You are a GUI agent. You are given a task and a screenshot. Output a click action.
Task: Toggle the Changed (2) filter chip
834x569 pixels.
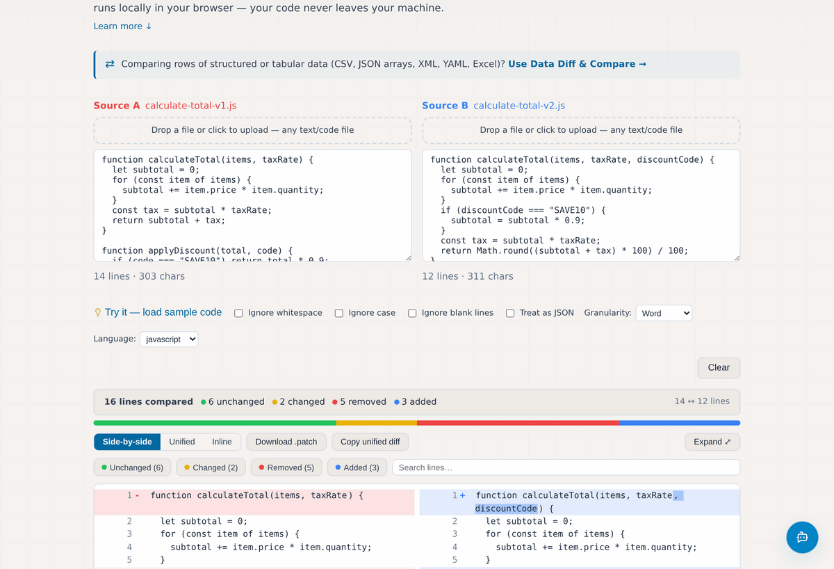coord(211,467)
